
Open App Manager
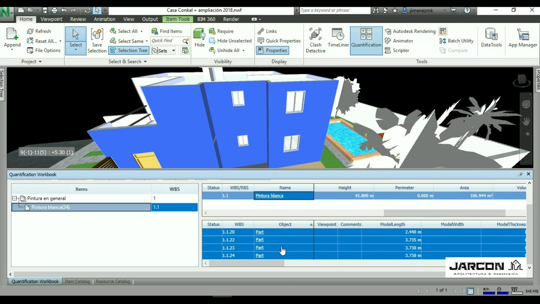523,38
